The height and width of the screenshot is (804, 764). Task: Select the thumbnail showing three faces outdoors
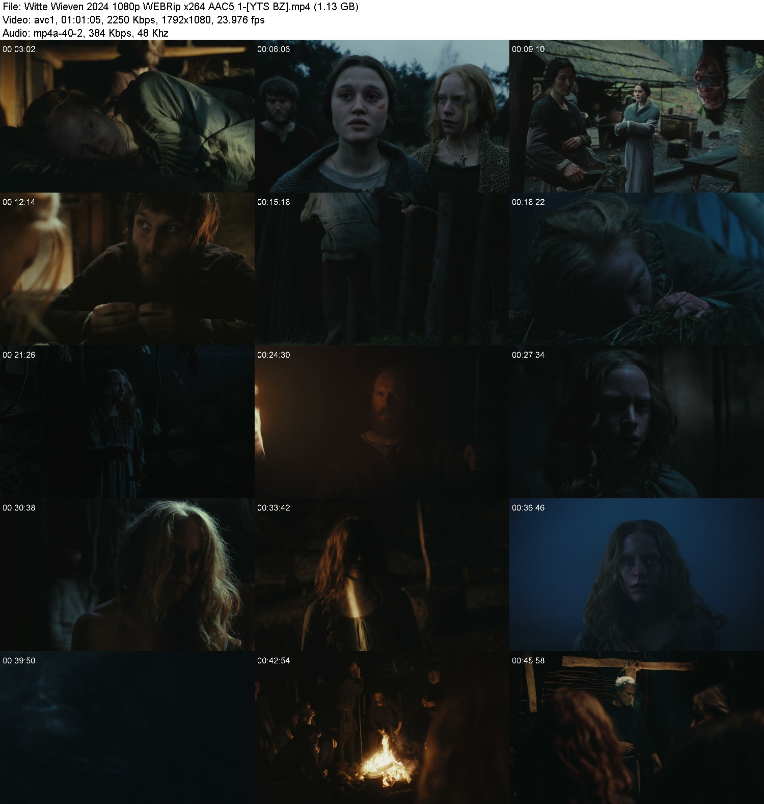click(382, 116)
